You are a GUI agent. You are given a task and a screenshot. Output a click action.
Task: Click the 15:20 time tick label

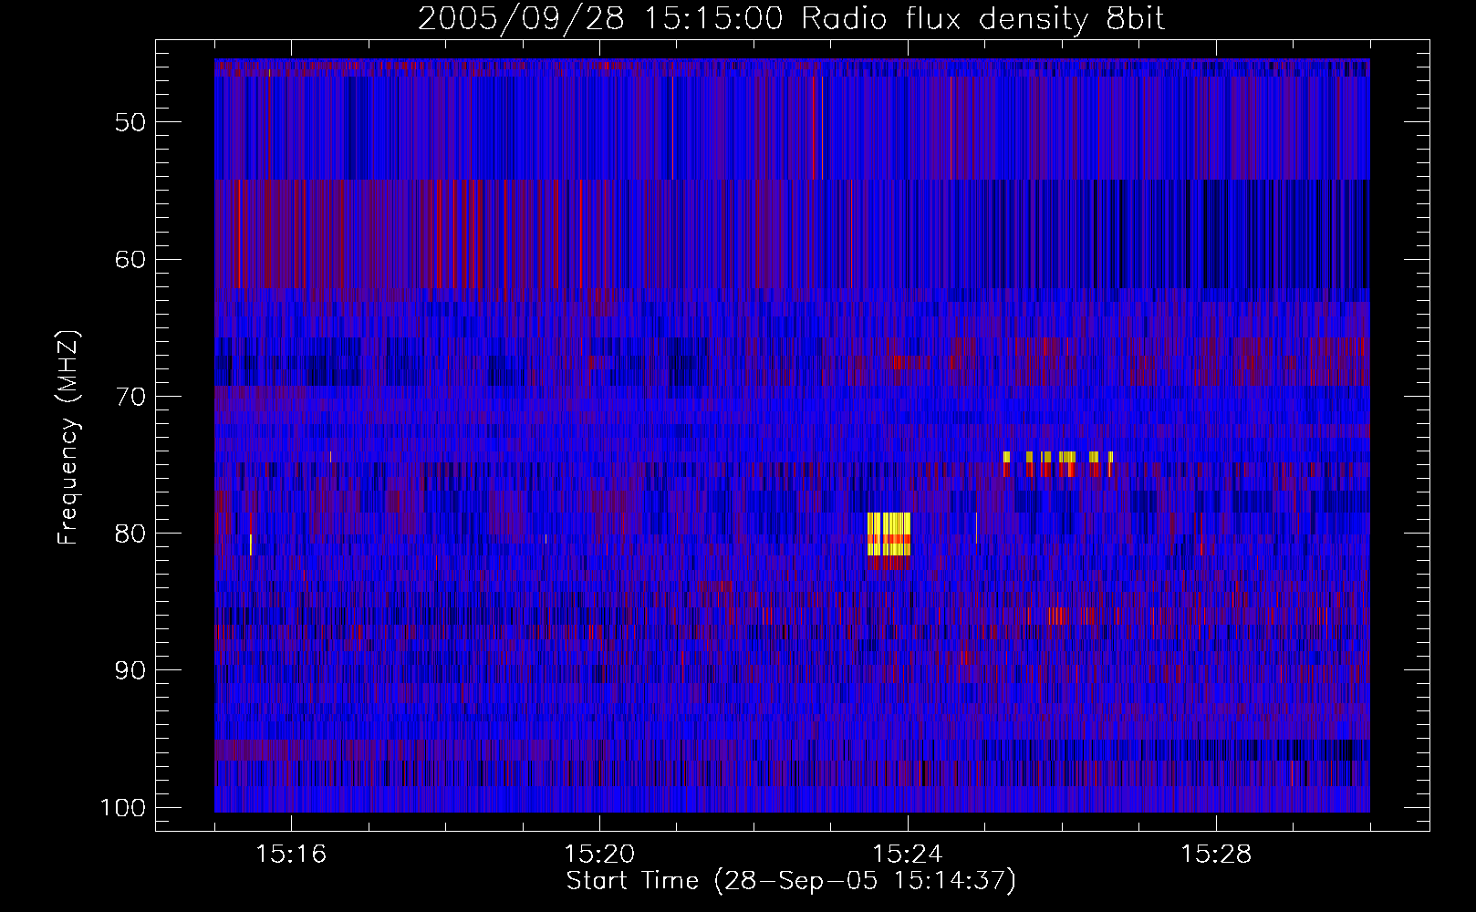[599, 854]
